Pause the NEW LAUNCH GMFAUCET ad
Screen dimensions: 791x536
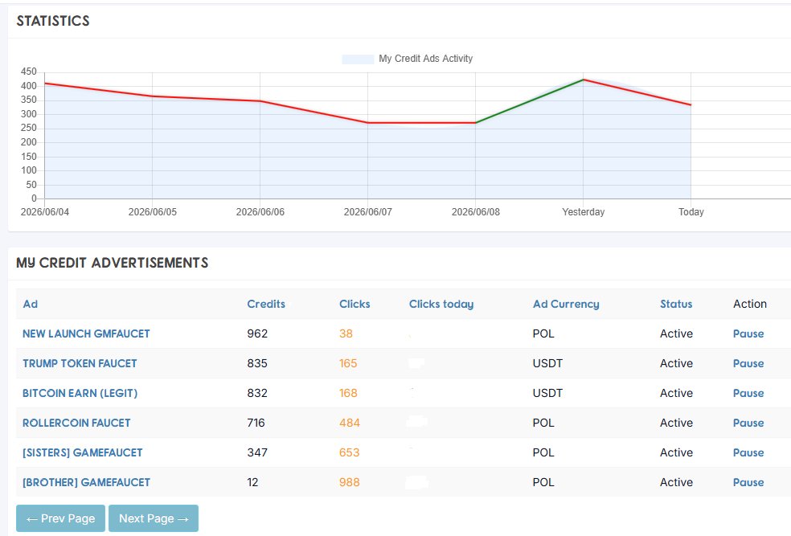pyautogui.click(x=748, y=333)
